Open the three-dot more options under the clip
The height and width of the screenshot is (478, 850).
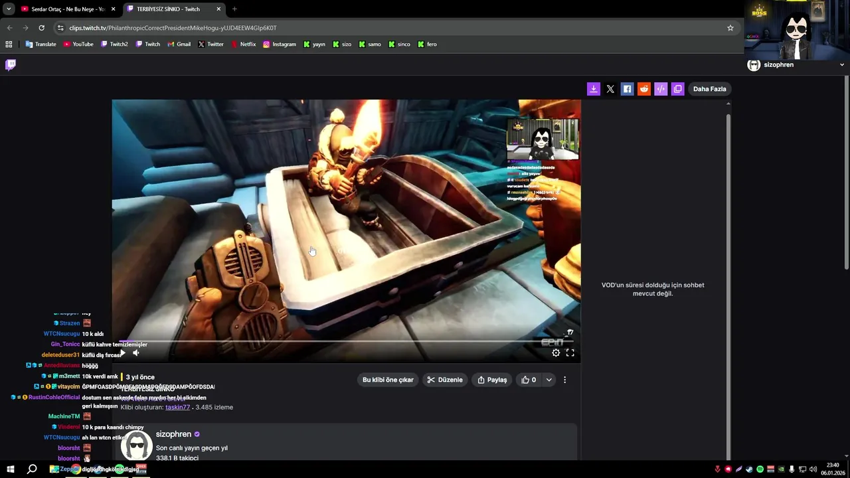click(565, 380)
